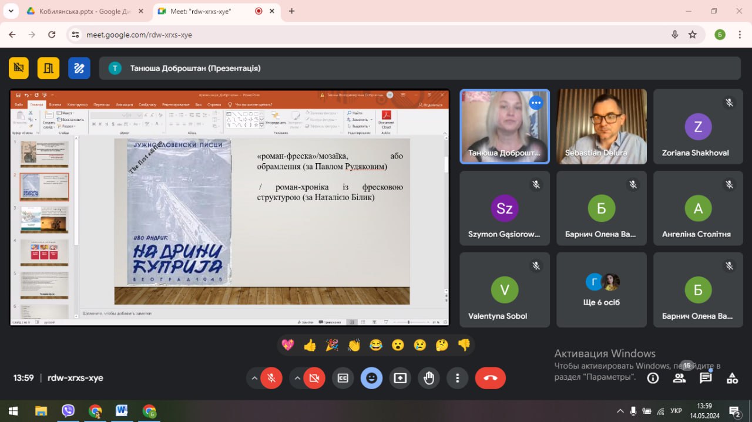Screen dimensions: 752x422
Task: Show the participants list
Action: [x=679, y=378]
